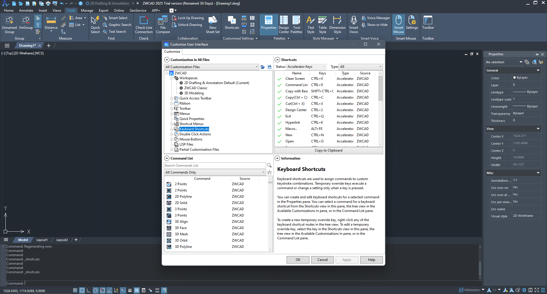The image size is (547, 294).
Task: Collapse the Customization in All Files section
Action: point(167,60)
